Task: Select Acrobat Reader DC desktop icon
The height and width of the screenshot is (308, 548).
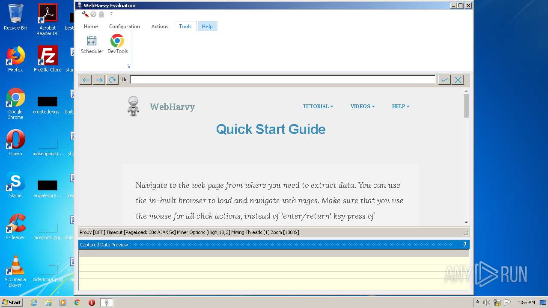Action: pos(48,20)
